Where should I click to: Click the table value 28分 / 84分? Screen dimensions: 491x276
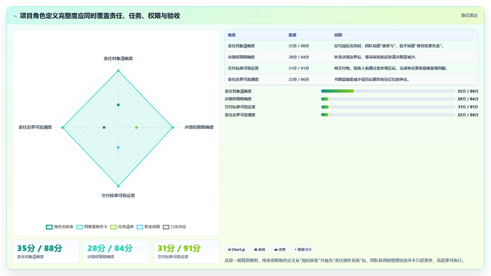point(299,57)
